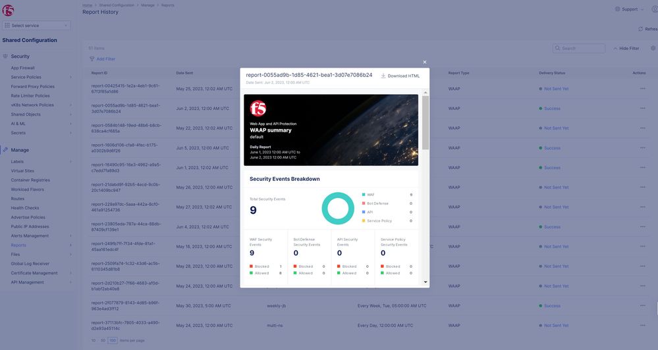Open Virtual Sites in sidebar
Image resolution: width=658 pixels, height=350 pixels.
pyautogui.click(x=22, y=170)
